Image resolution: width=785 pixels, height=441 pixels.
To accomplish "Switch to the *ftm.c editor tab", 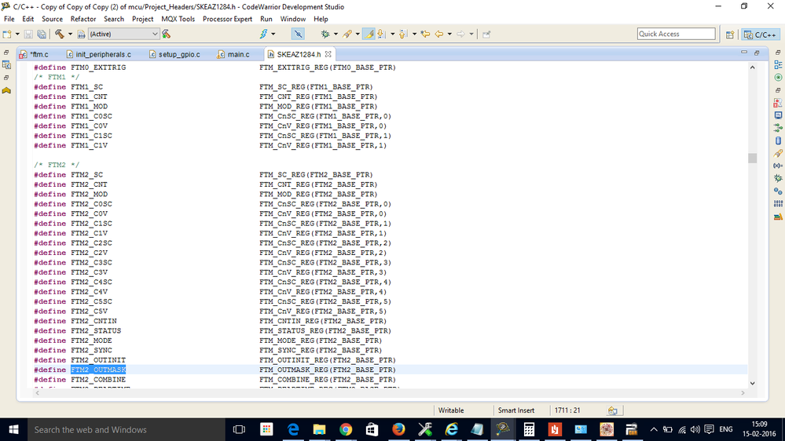I will pyautogui.click(x=34, y=54).
